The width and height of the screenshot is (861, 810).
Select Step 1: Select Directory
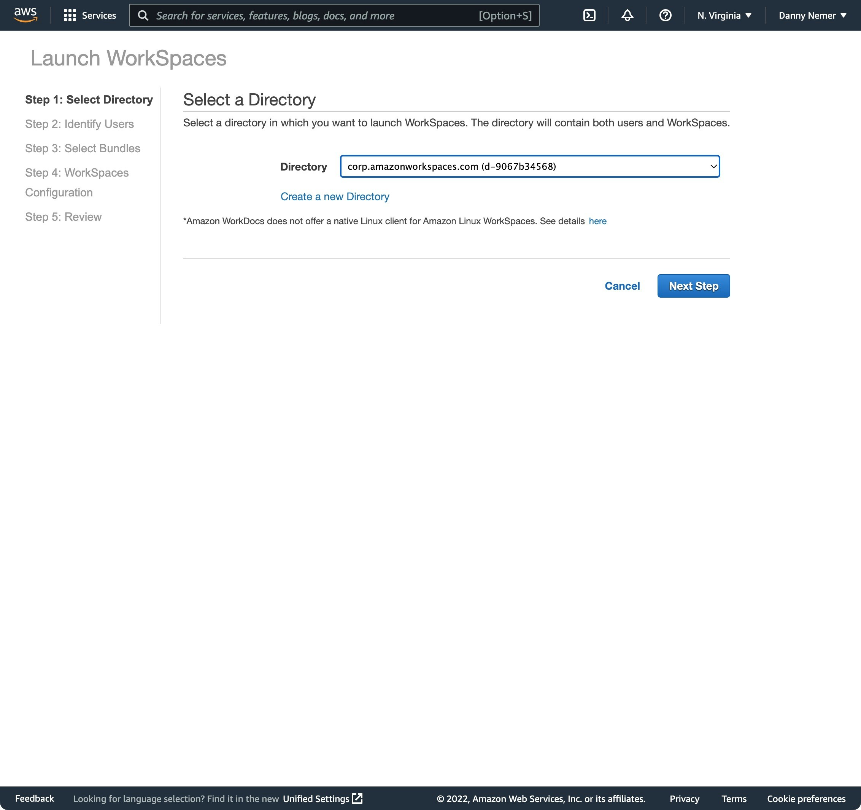pyautogui.click(x=89, y=100)
